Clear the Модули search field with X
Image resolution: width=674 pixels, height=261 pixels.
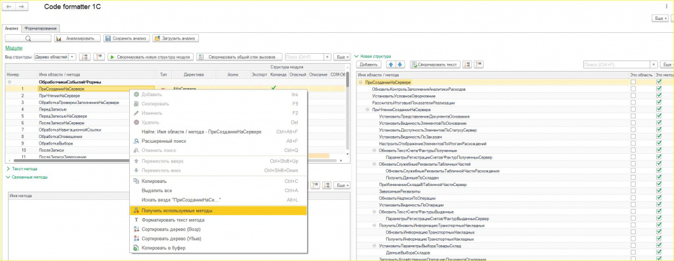tap(327, 57)
